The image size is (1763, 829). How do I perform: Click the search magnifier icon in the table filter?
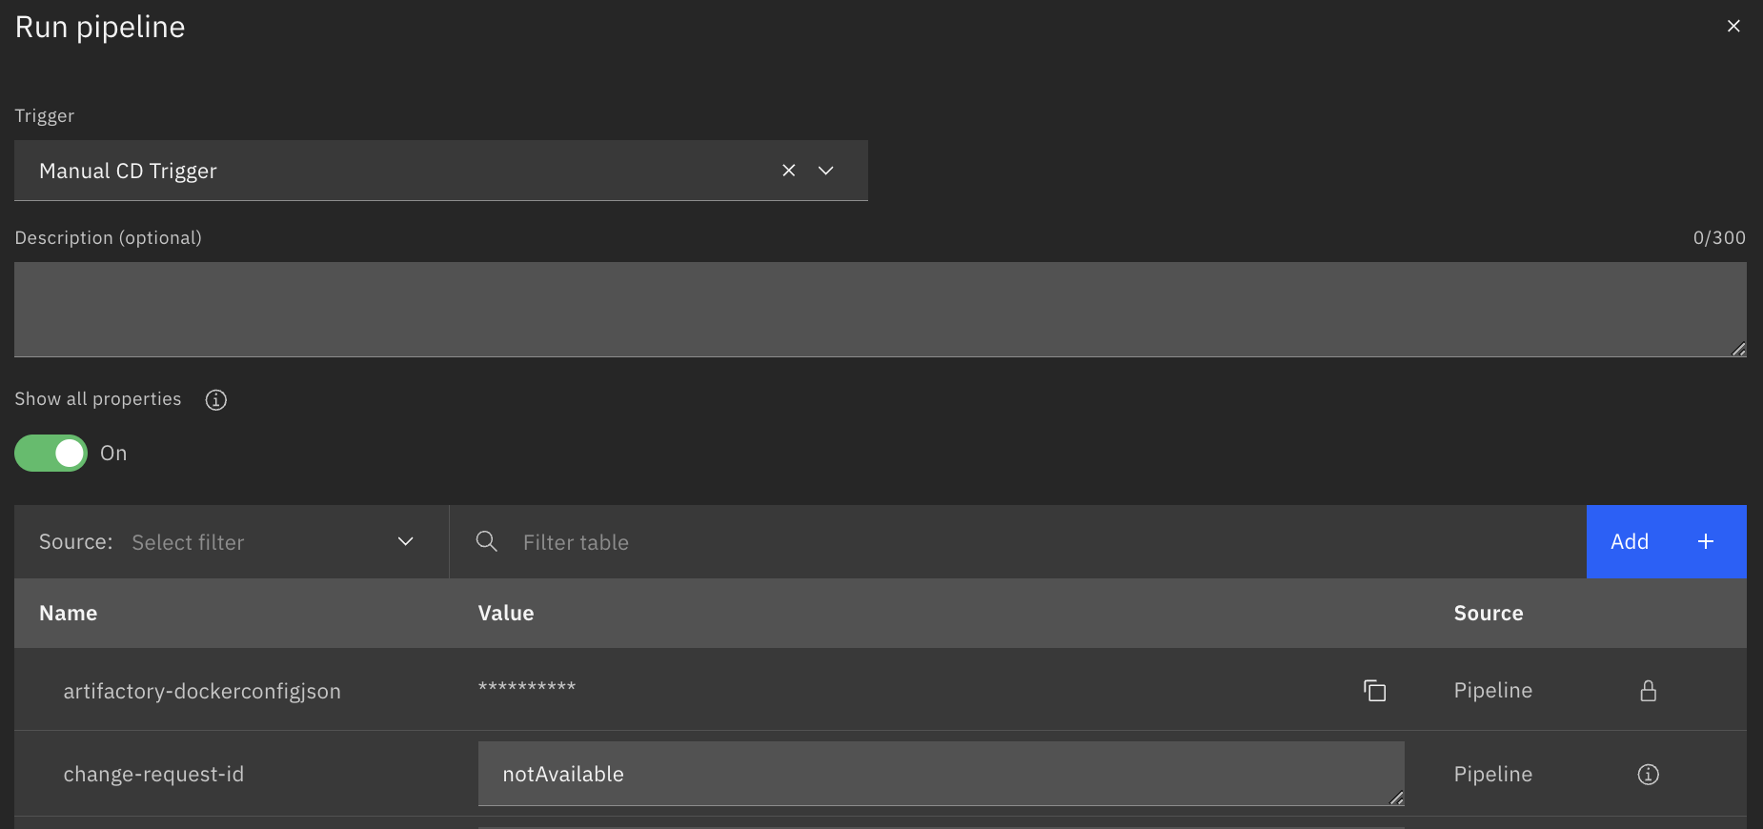click(x=487, y=541)
